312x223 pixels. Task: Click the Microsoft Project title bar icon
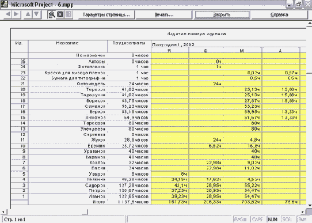pyautogui.click(x=5, y=4)
